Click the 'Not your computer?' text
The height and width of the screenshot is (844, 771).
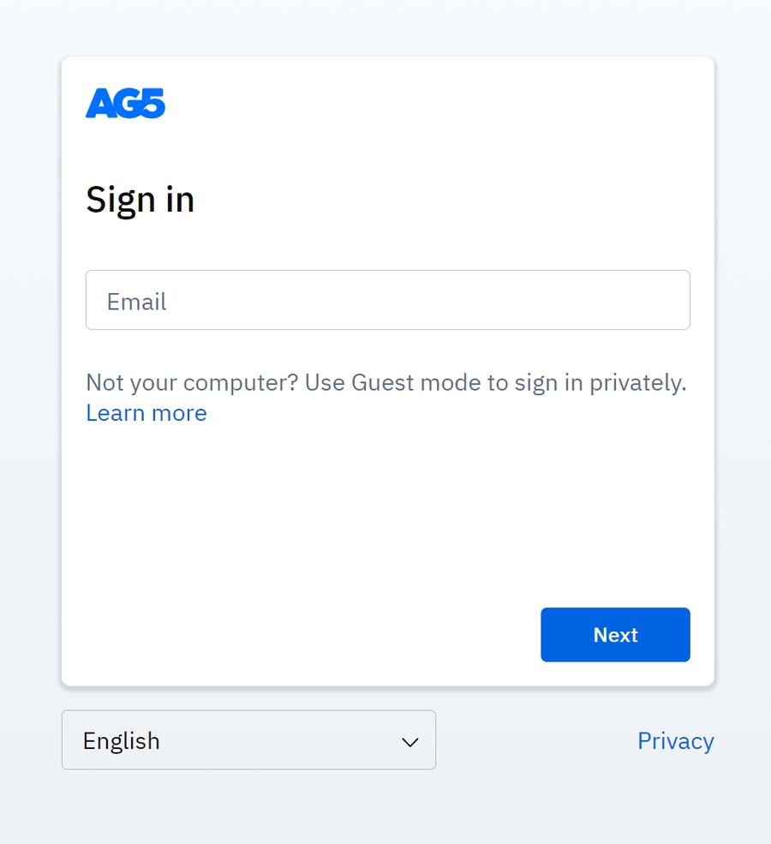[x=192, y=382]
